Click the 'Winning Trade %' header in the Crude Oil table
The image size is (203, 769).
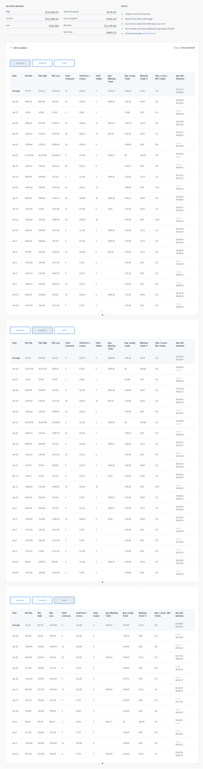144,344
